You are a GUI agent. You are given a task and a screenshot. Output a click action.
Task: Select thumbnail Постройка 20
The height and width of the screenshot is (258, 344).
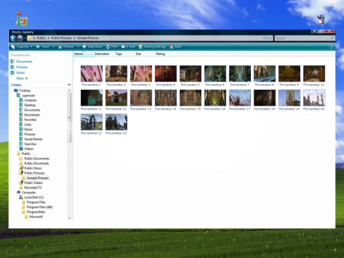[314, 100]
